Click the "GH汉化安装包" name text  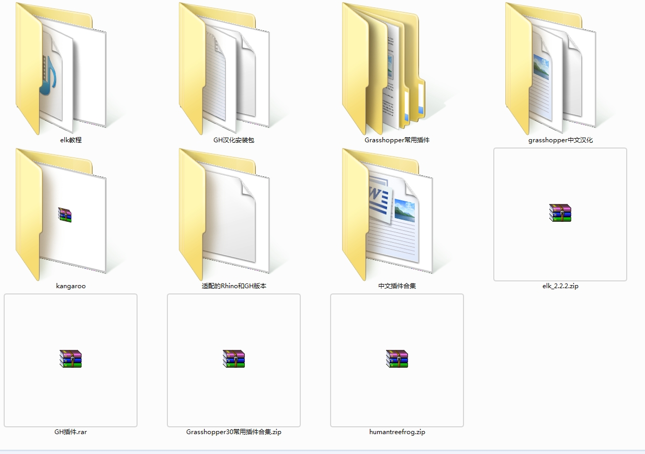click(x=234, y=140)
